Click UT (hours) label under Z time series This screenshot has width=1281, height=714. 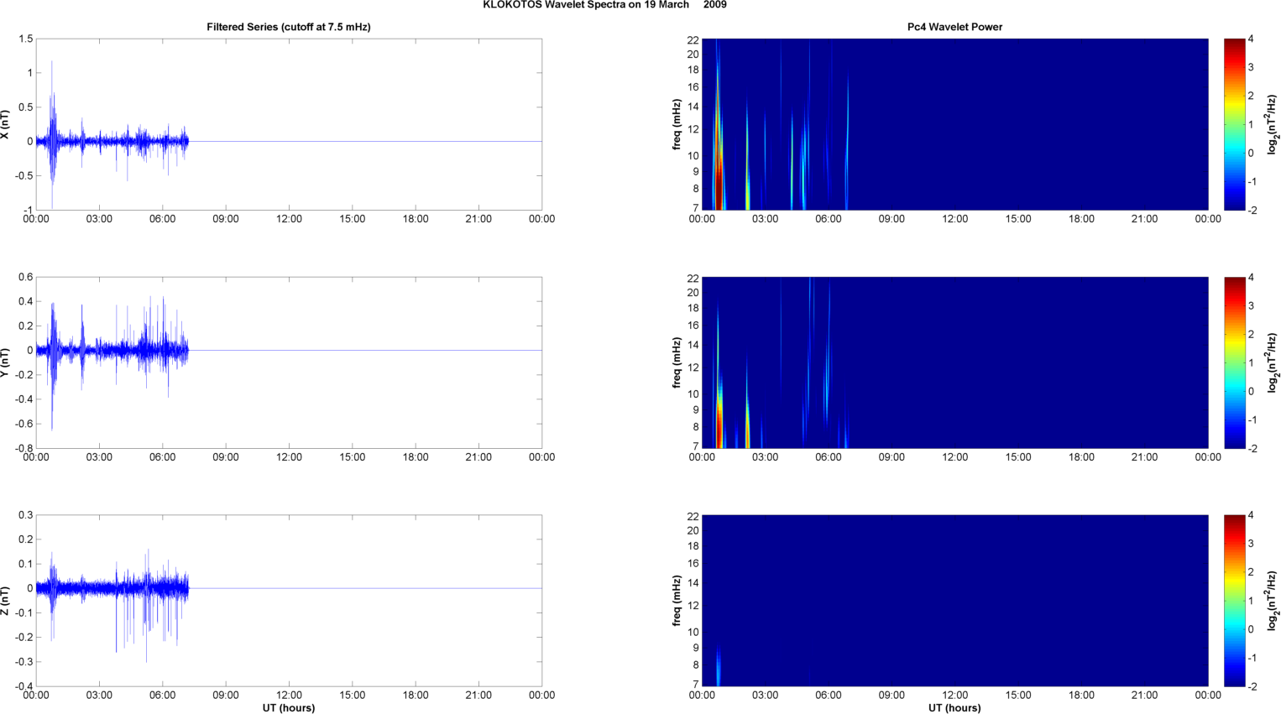click(288, 708)
